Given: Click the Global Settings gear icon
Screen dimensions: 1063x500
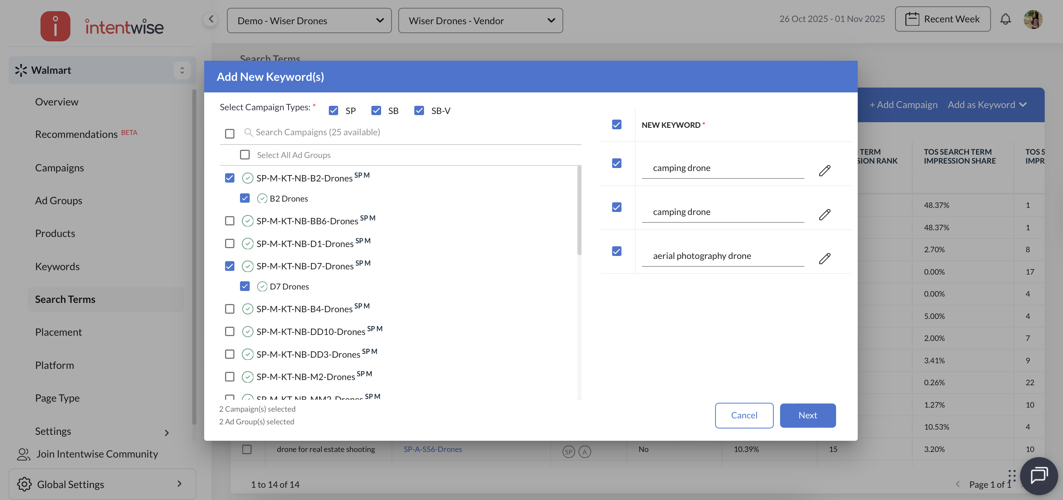Looking at the screenshot, I should (x=24, y=484).
